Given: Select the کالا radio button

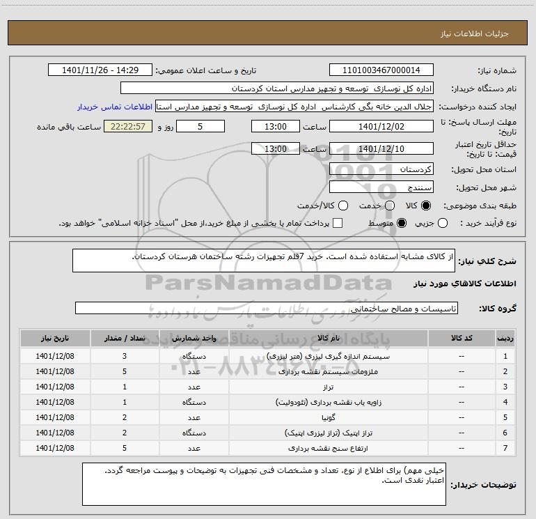Looking at the screenshot, I should [426, 206].
